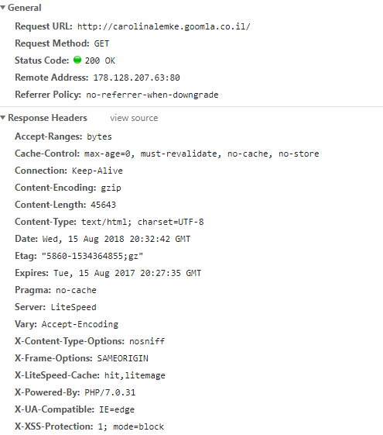The width and height of the screenshot is (383, 435).
Task: Collapse the Response Headers triangle
Action: pyautogui.click(x=3, y=118)
